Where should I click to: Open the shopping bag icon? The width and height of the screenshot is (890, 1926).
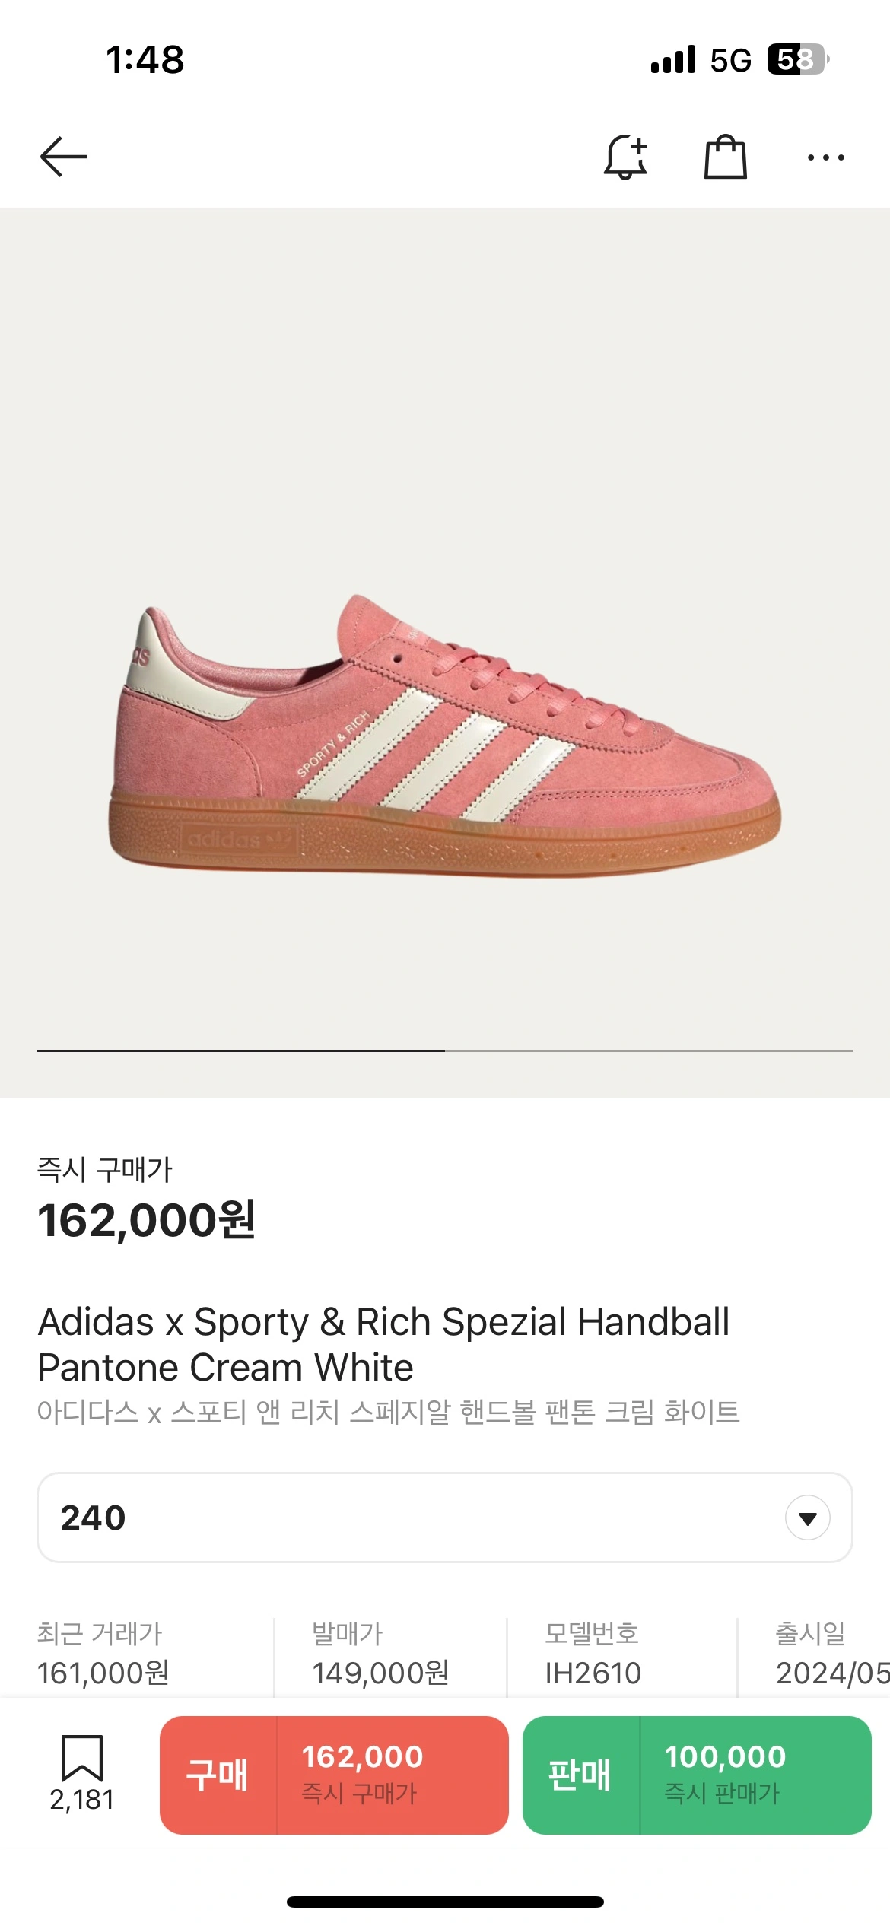[x=725, y=157]
